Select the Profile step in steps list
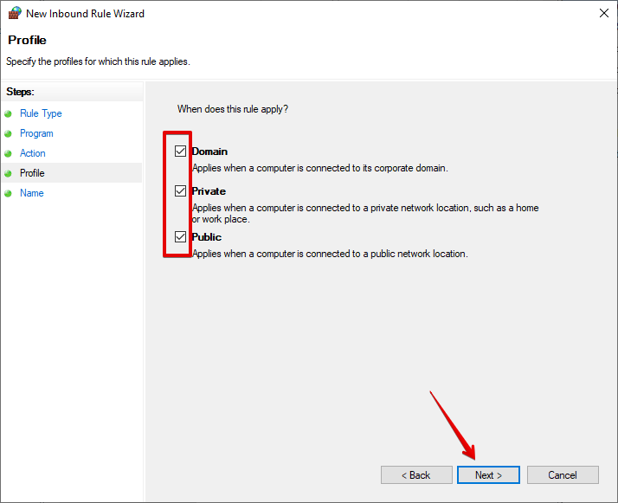This screenshot has height=503, width=618. 32,173
